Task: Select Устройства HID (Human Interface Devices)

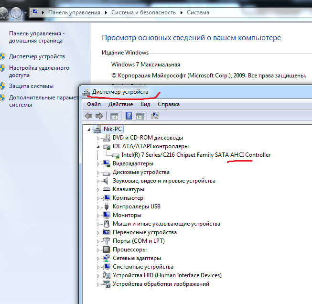Action: tap(167, 275)
